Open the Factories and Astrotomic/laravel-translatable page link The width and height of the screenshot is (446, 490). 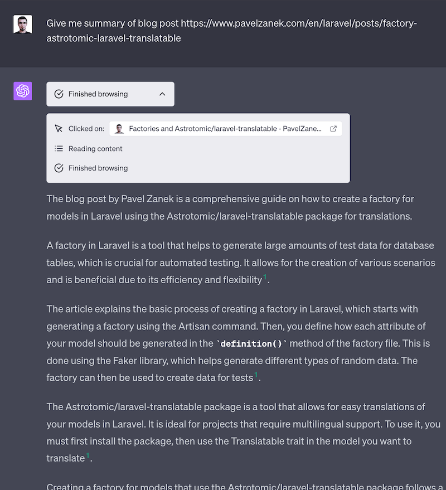225,129
